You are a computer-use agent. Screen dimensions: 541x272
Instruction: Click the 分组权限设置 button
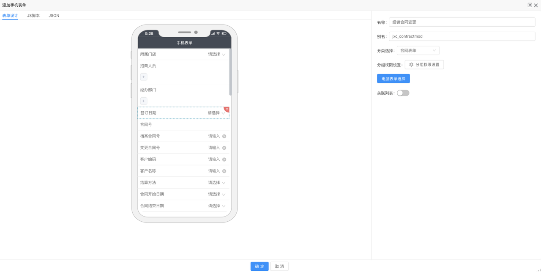coord(424,65)
